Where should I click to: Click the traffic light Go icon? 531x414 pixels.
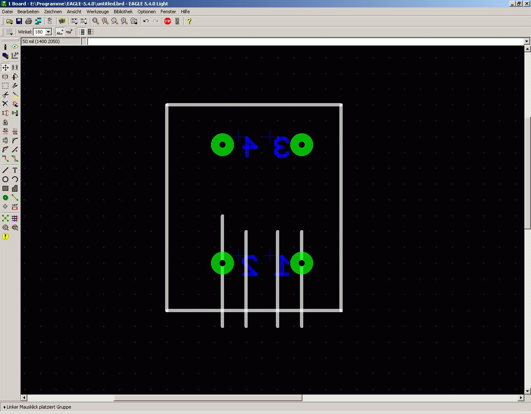tap(177, 21)
